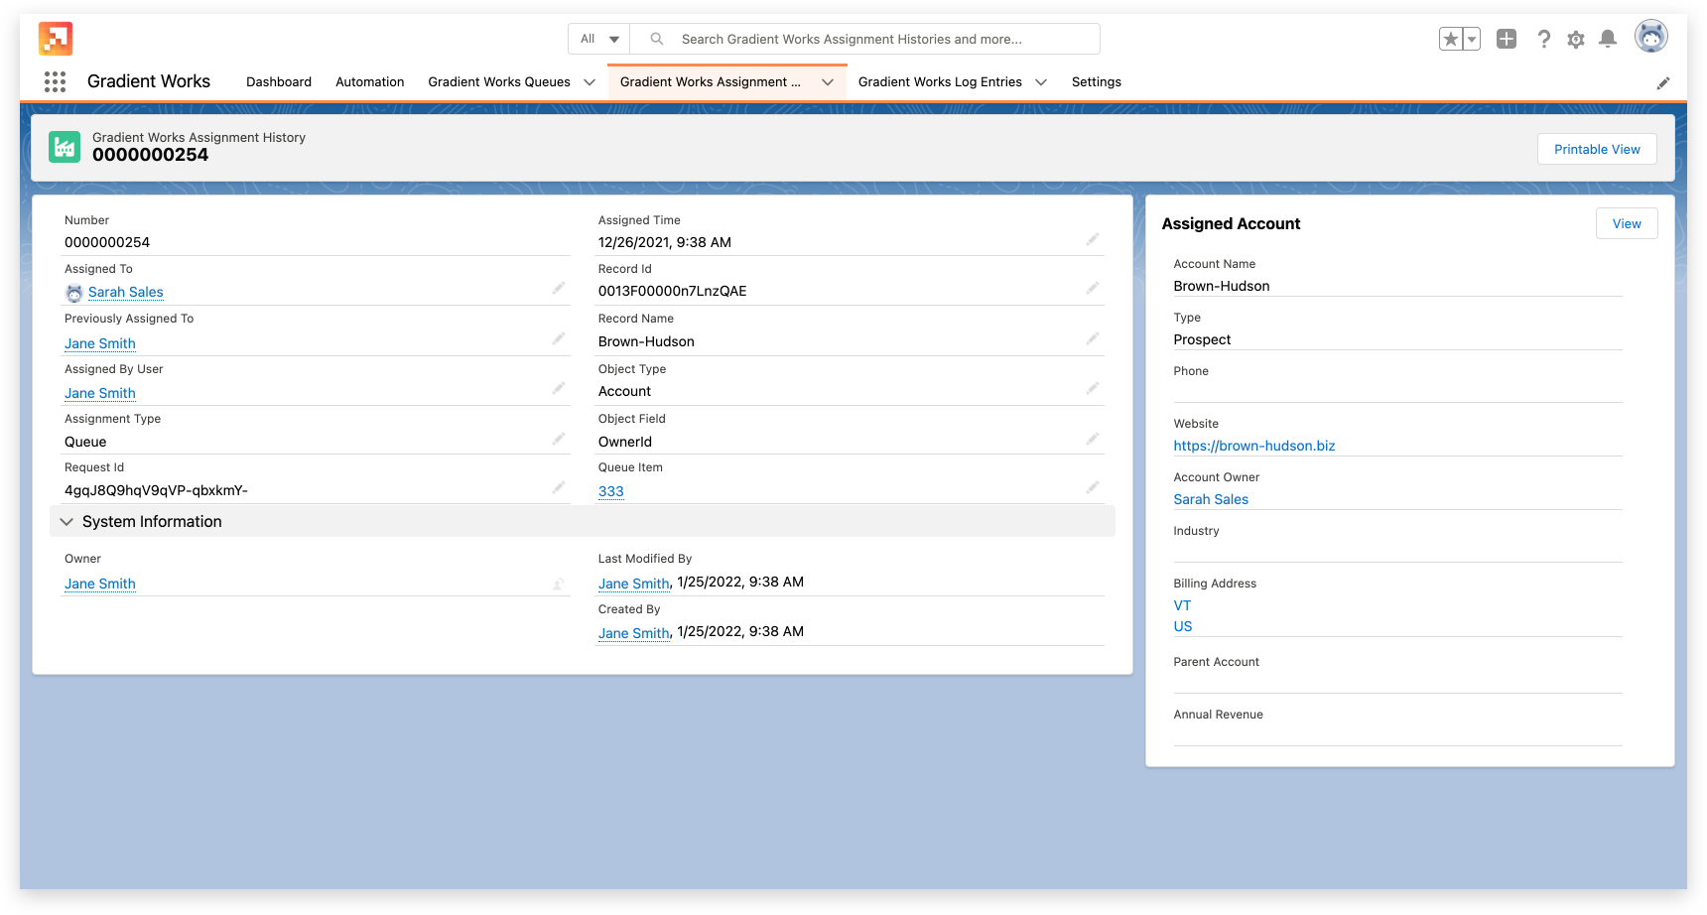
Task: Open the brown-hudson.biz website link
Action: (1254, 446)
